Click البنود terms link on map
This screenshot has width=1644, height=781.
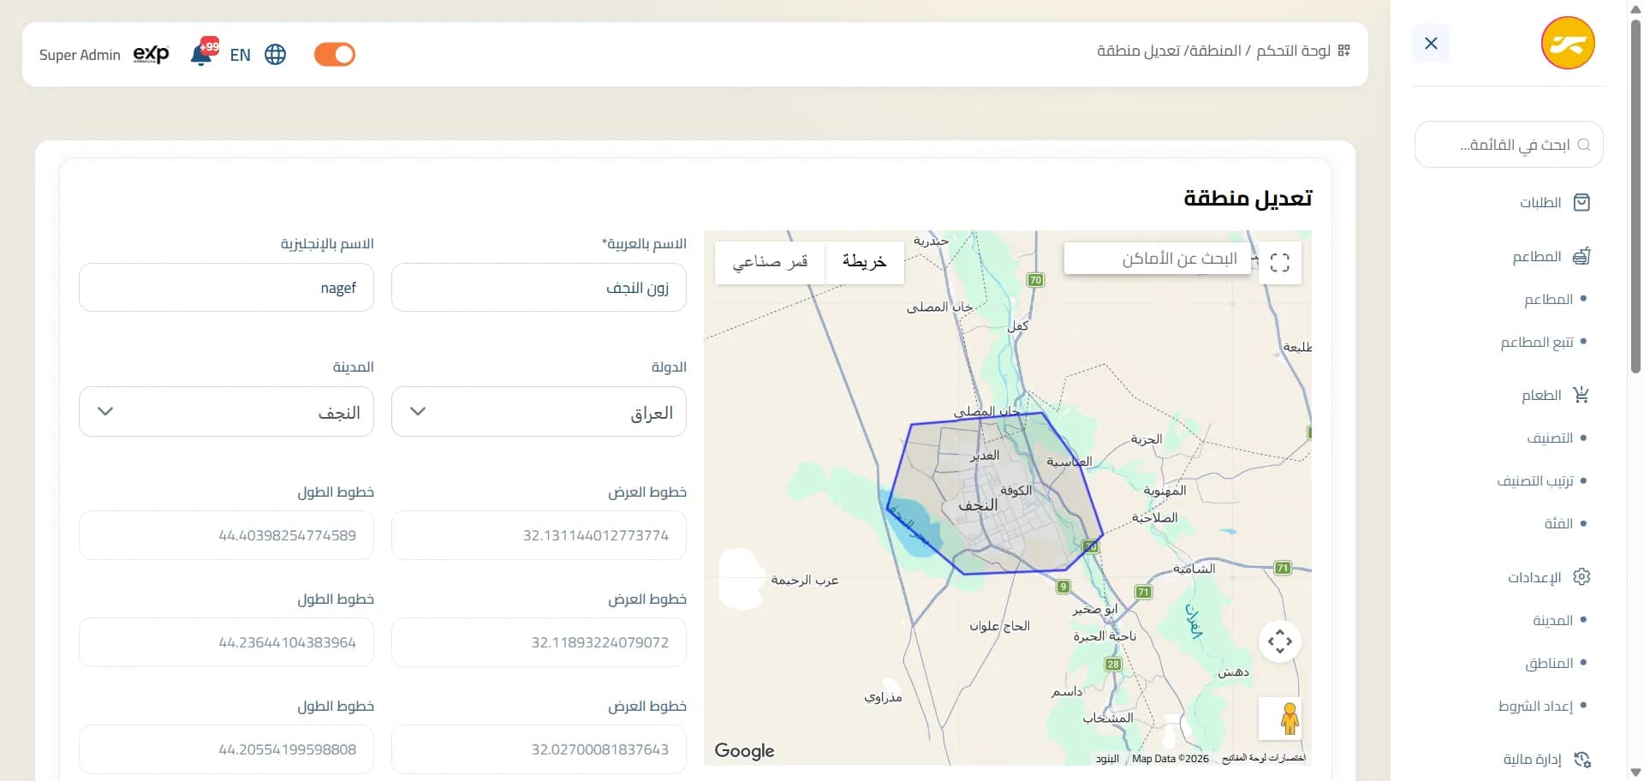1107,759
